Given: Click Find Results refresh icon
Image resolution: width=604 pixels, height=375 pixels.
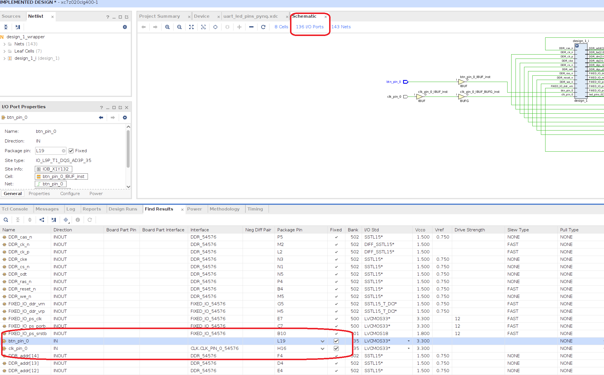Looking at the screenshot, I should 90,220.
